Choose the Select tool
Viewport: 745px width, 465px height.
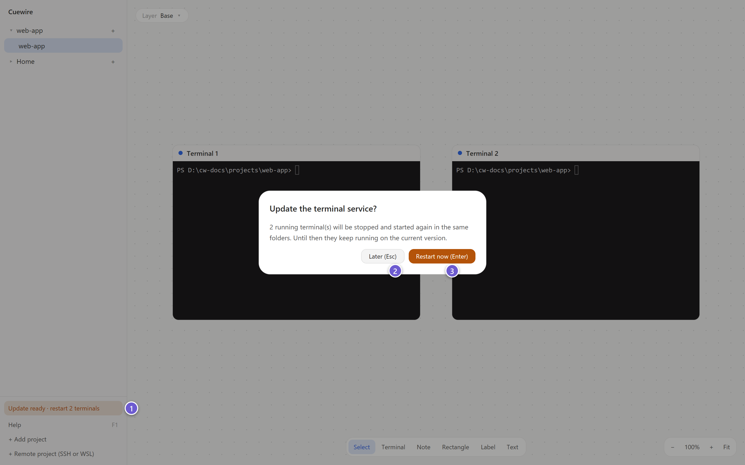point(361,447)
